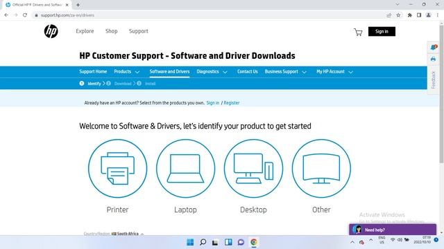Select the Official HP Drivers browser tab

pos(37,5)
